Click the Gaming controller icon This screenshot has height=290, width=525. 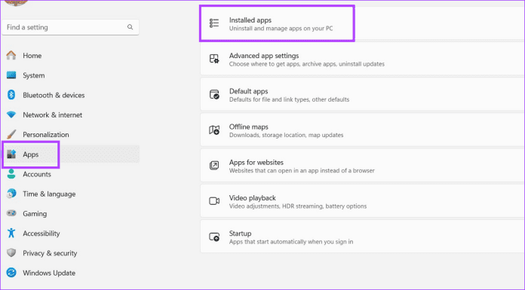pos(11,213)
